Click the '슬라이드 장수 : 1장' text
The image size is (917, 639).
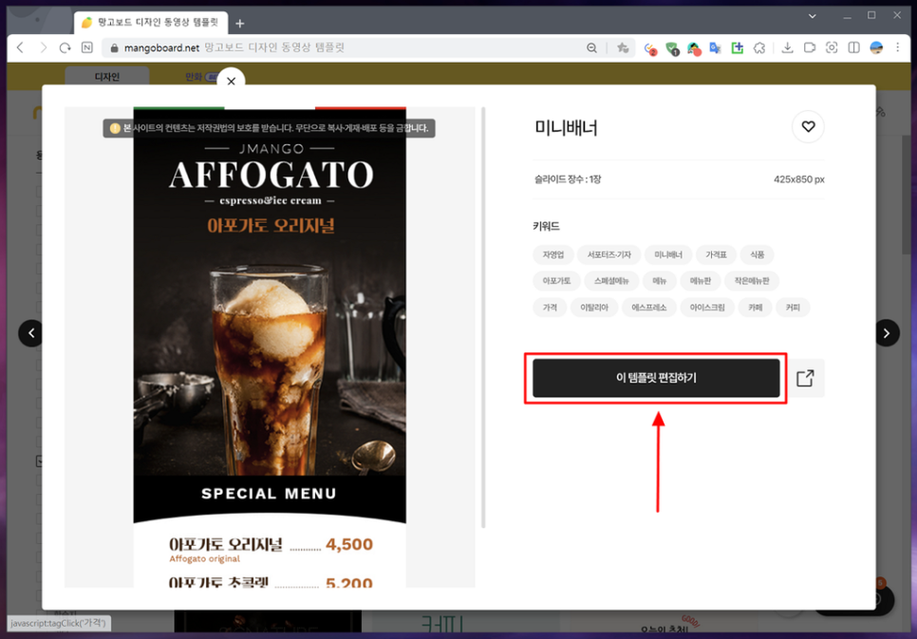(568, 179)
